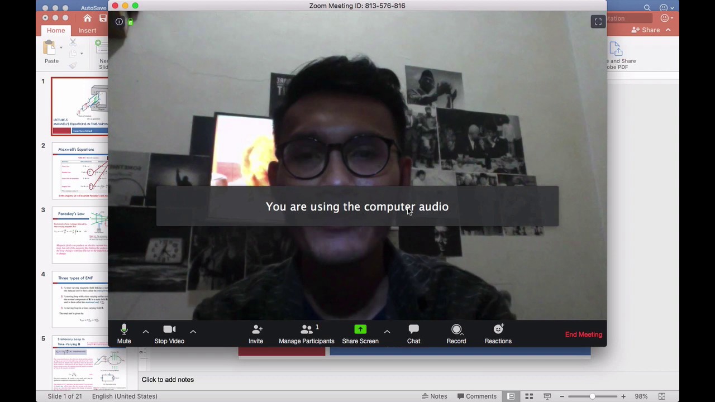The image size is (715, 402).
Task: Open Manage Participants panel
Action: 307,334
